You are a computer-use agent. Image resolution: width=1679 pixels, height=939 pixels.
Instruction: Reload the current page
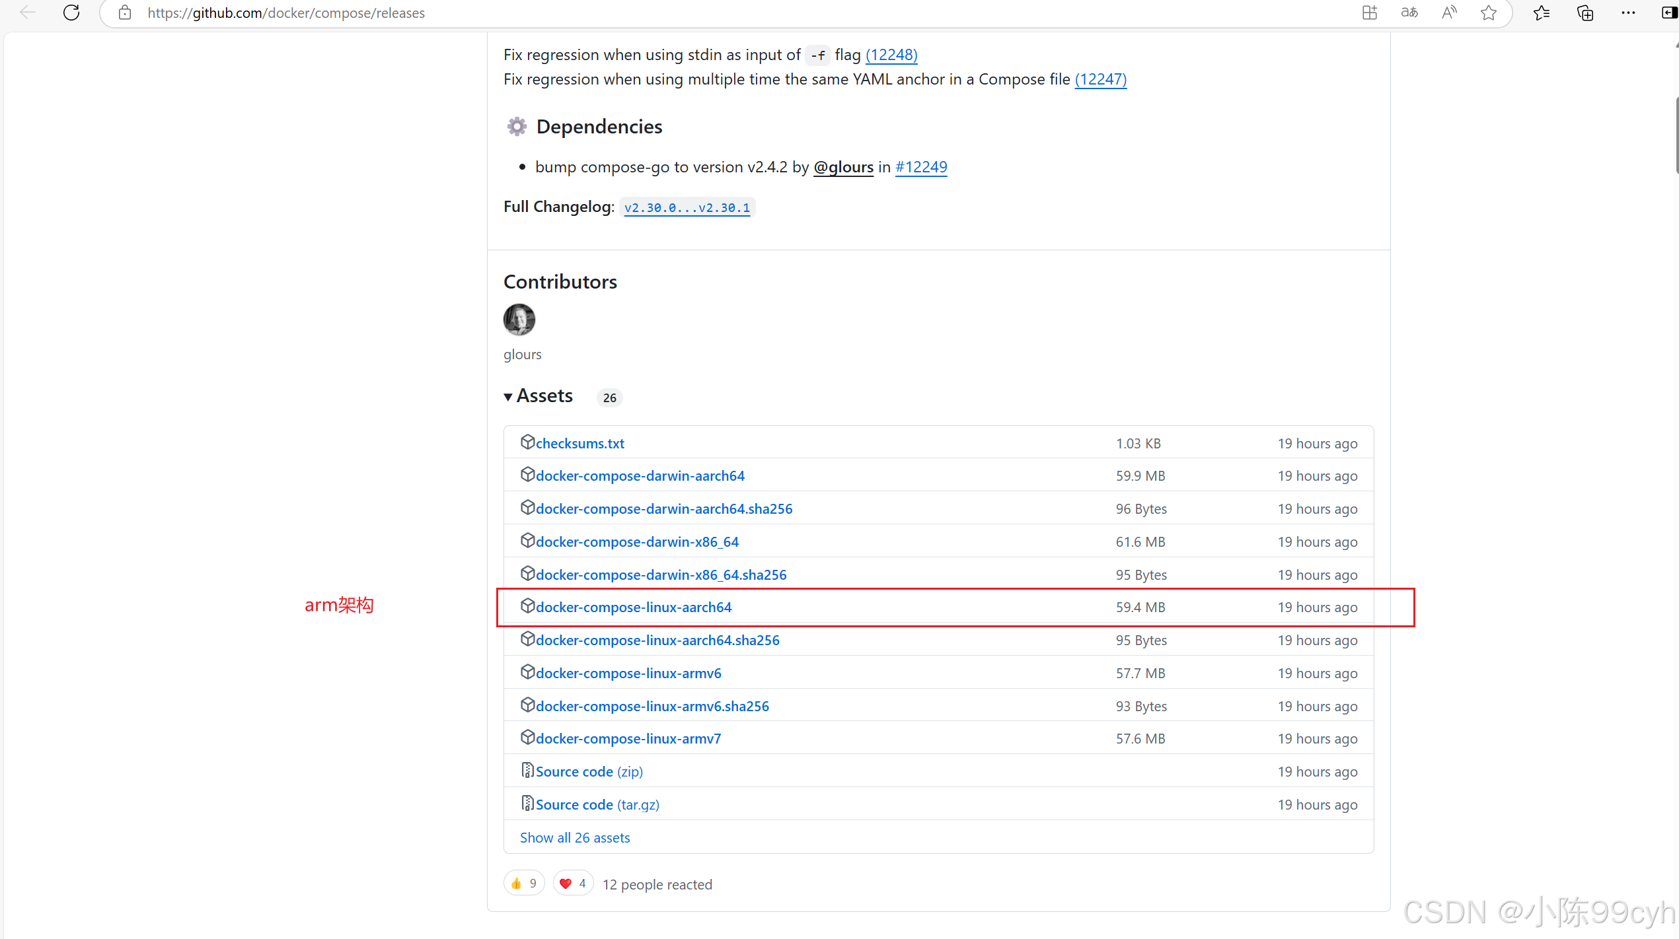coord(71,13)
